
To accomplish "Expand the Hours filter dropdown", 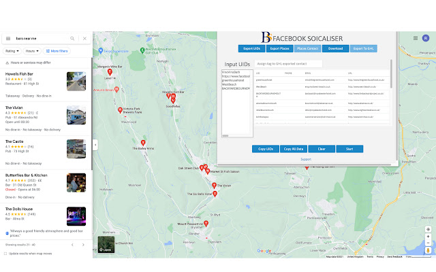I will pyautogui.click(x=31, y=51).
